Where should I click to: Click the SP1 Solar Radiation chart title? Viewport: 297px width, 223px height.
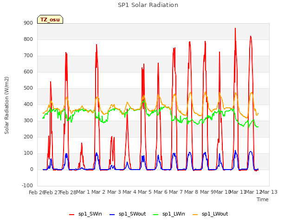coord(148,5)
